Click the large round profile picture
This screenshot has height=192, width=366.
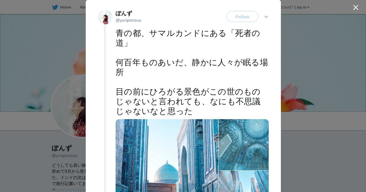click(x=69, y=106)
